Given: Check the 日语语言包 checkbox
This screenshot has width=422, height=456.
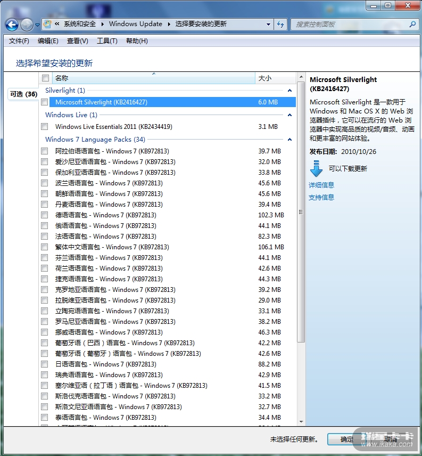Looking at the screenshot, I should click(x=45, y=364).
